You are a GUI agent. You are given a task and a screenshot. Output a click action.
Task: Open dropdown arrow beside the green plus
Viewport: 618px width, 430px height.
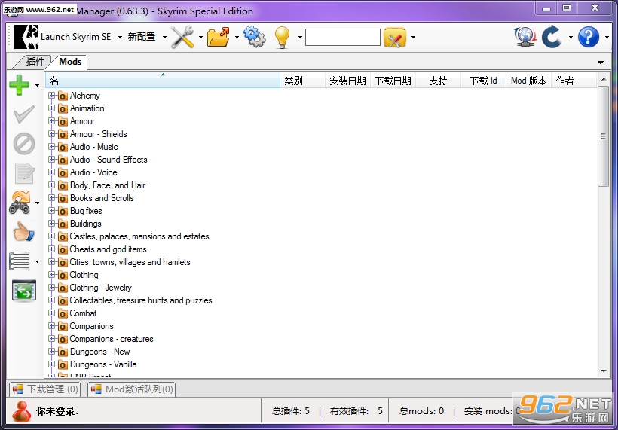(37, 85)
